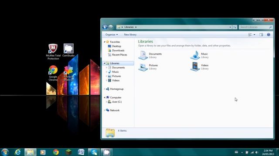
Task: Select Videos in navigation tree
Action: (x=116, y=81)
